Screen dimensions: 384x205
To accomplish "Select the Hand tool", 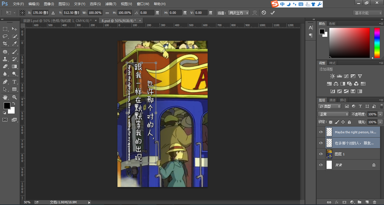I will pos(5,97).
